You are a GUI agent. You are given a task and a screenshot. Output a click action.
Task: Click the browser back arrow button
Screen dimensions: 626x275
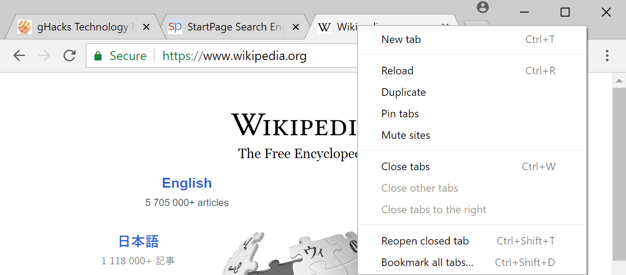pyautogui.click(x=19, y=56)
